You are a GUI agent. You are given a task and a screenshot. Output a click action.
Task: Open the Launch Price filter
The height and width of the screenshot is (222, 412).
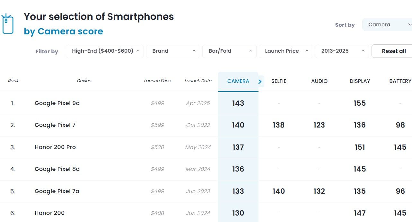[286, 51]
